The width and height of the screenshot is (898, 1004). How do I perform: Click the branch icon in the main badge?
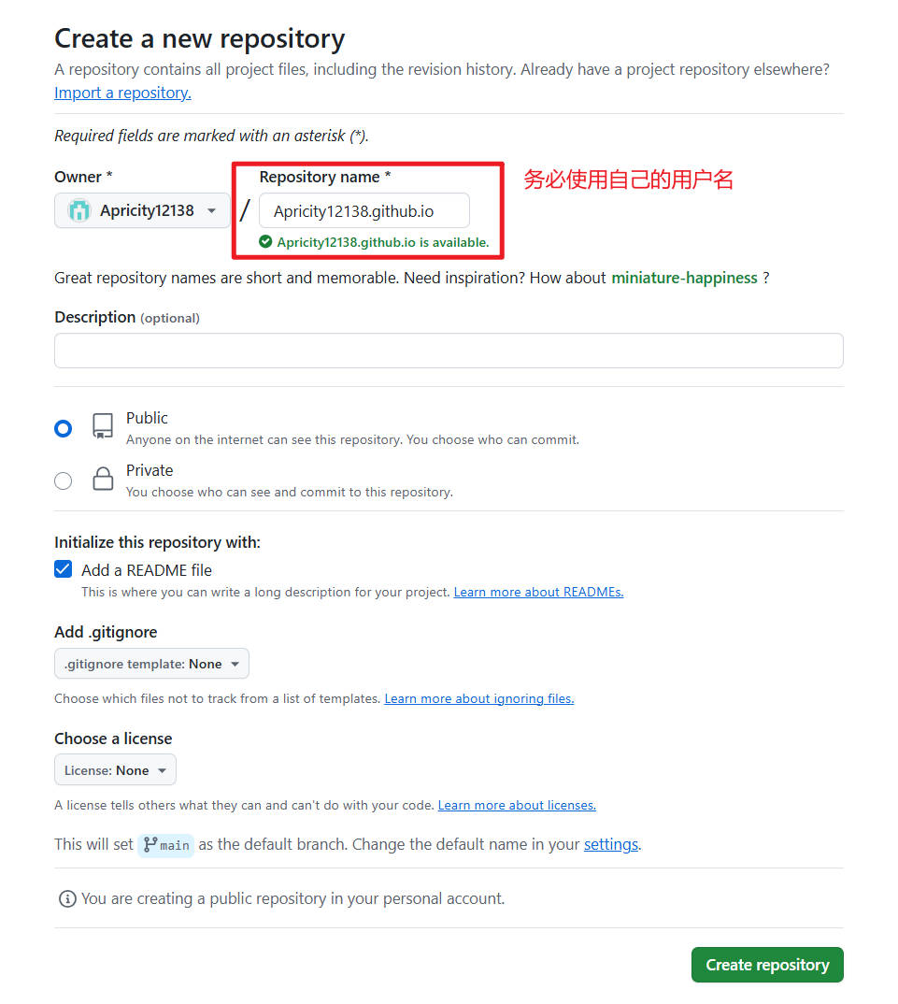click(x=150, y=844)
